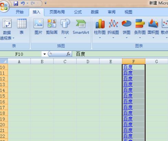Customize the Quick Access Toolbar dropdown
This screenshot has width=168, height=141.
(x=46, y=3)
